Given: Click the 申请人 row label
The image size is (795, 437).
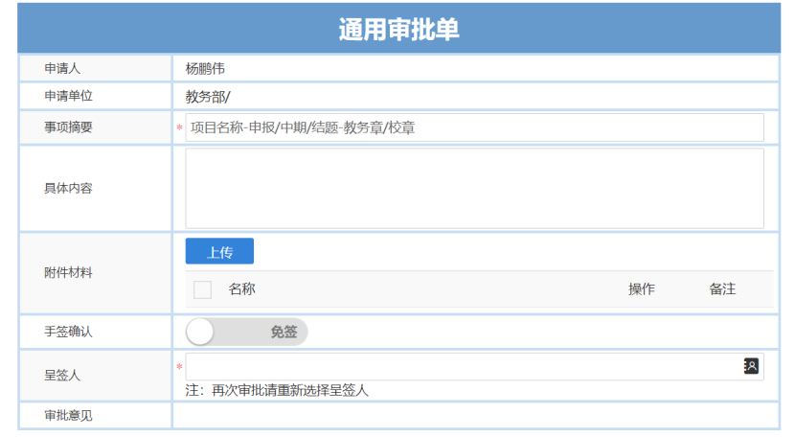Looking at the screenshot, I should point(62,69).
